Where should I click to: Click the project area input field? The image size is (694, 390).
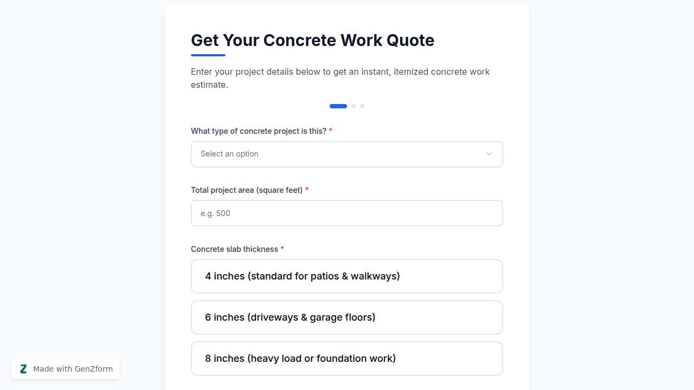346,213
